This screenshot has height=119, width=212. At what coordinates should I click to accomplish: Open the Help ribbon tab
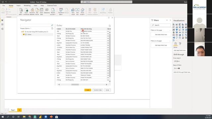42,6
